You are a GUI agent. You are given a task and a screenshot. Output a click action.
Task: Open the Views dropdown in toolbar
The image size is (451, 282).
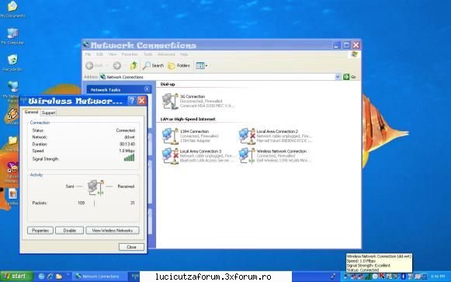[x=202, y=65]
